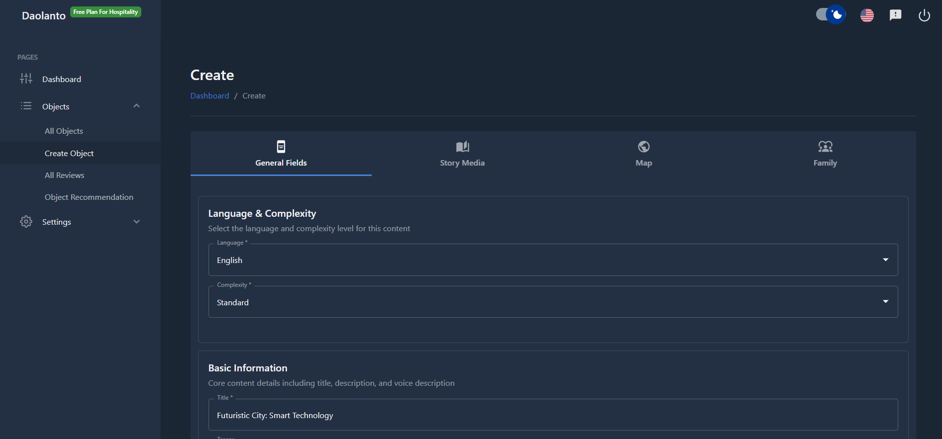Switch to the Family tab

coord(825,154)
